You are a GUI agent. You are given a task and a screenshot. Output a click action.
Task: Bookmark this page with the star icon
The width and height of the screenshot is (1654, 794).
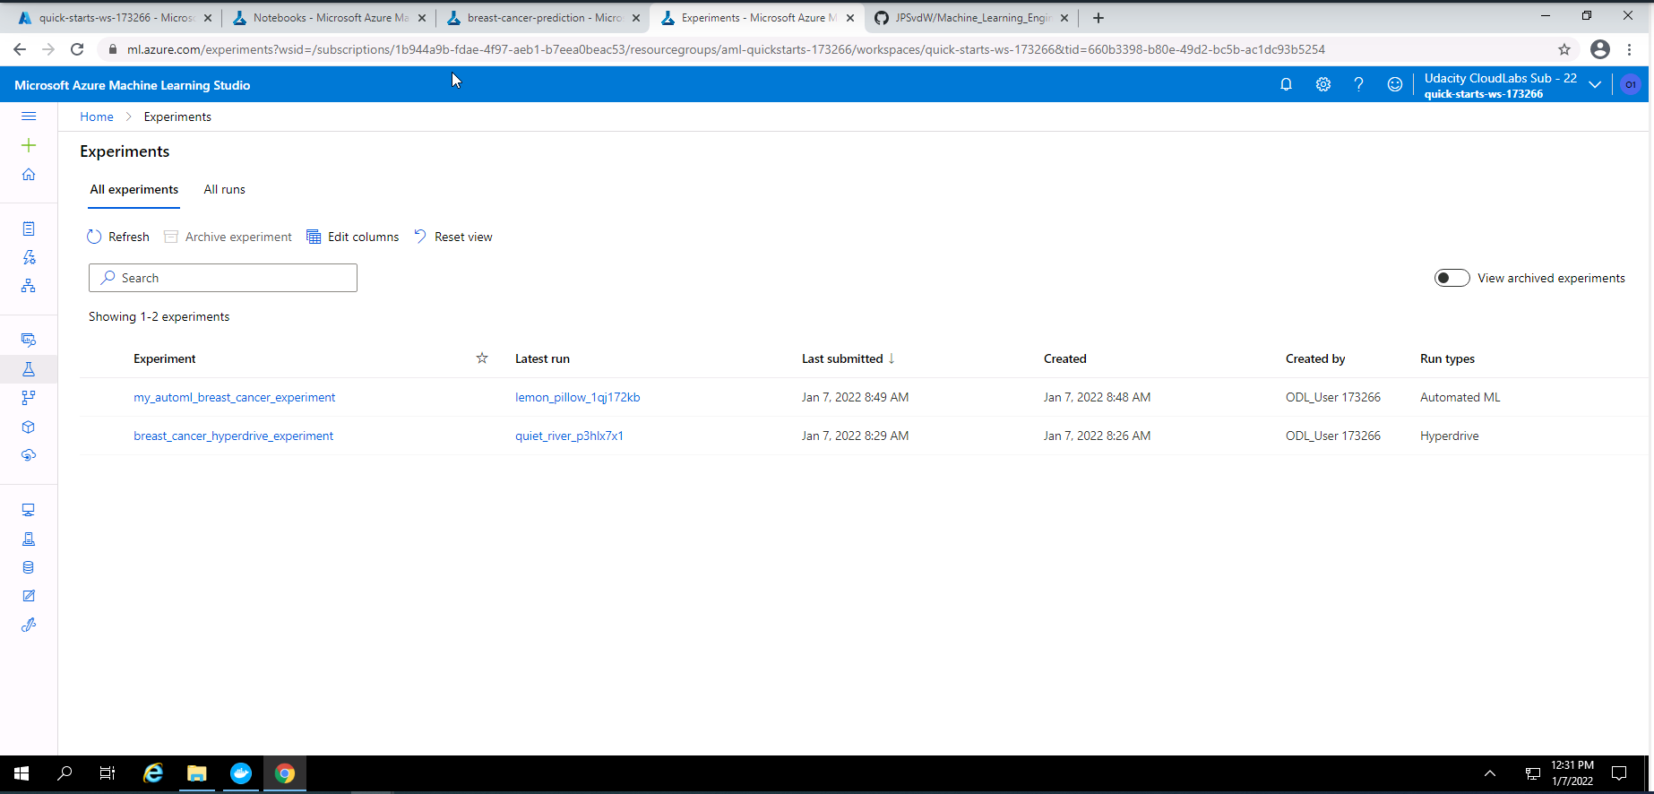(1564, 49)
